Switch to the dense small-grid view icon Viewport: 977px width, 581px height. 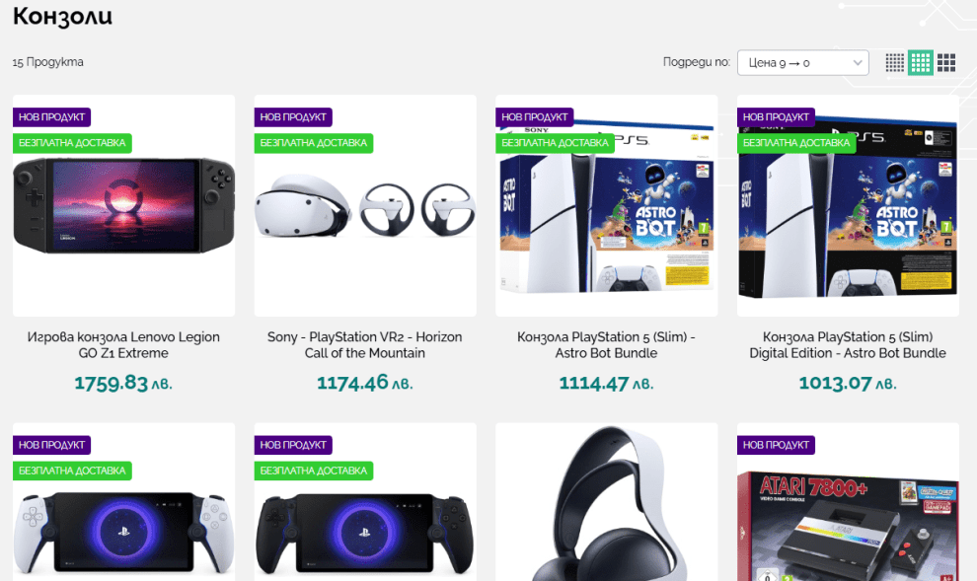[895, 62]
